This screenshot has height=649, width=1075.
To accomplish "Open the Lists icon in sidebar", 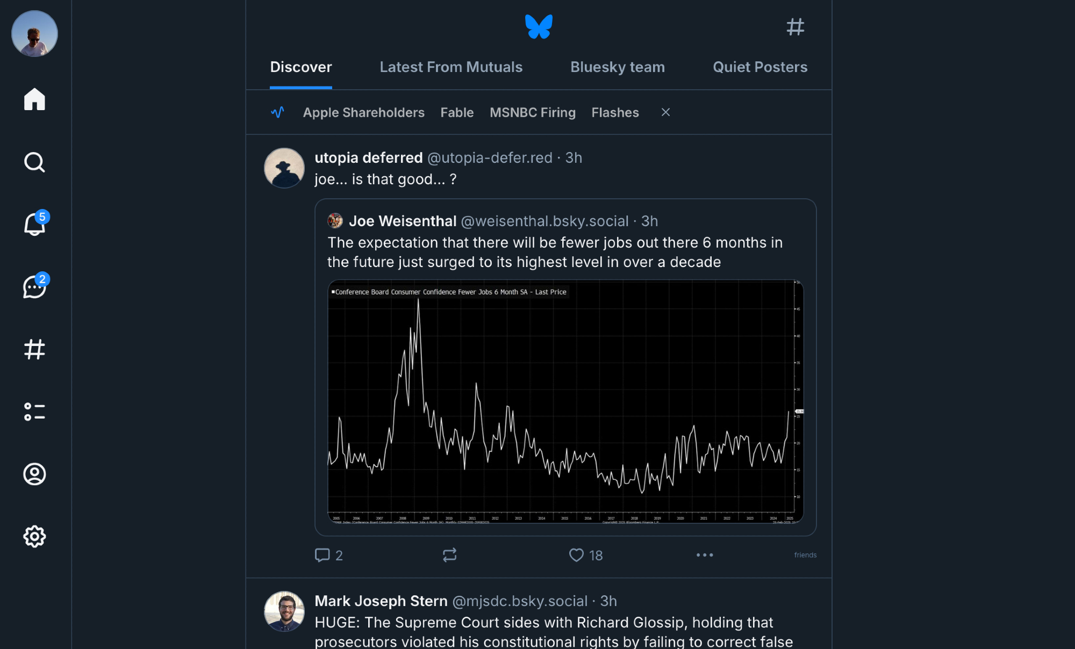I will (34, 412).
